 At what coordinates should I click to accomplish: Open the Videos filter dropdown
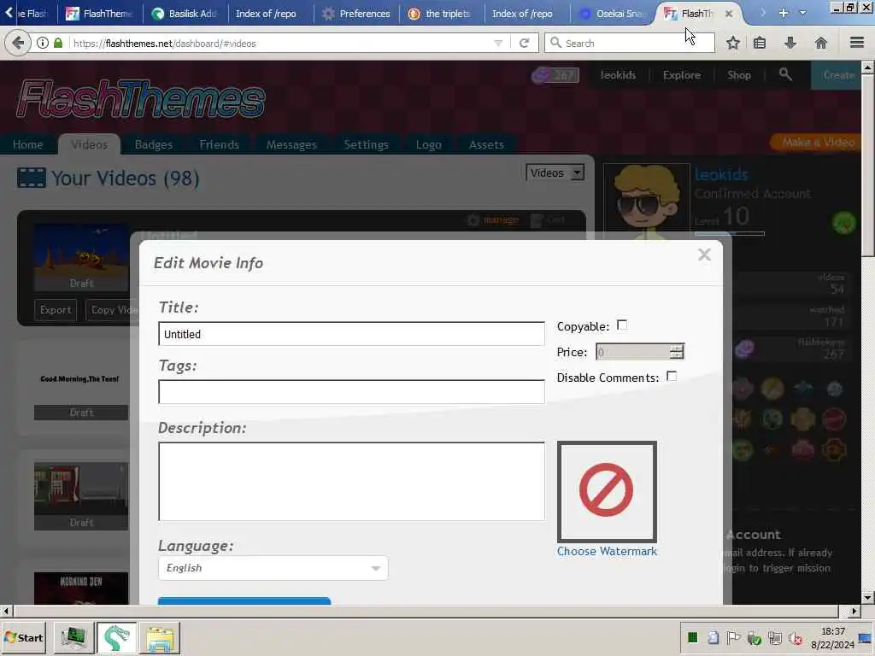pos(555,173)
